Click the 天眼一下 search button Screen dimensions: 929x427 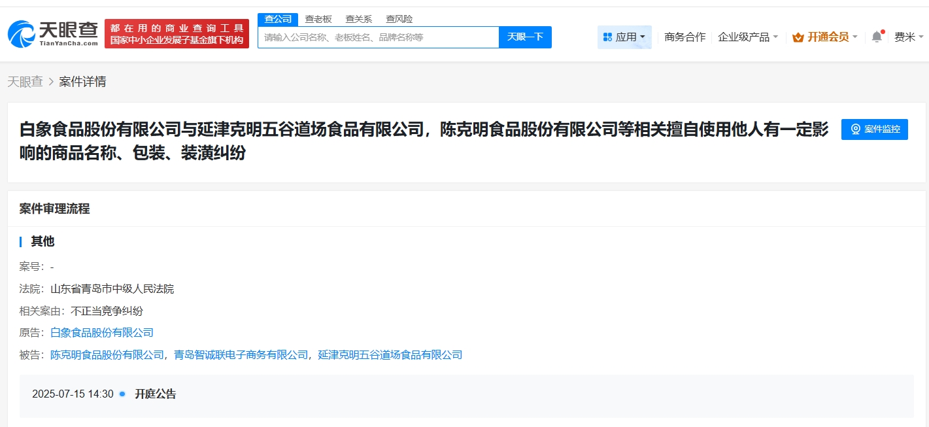525,37
